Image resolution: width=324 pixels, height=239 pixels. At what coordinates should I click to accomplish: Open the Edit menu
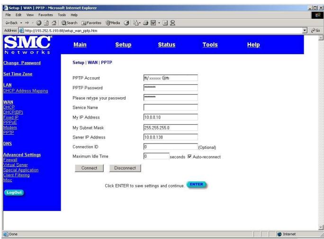tap(18, 15)
